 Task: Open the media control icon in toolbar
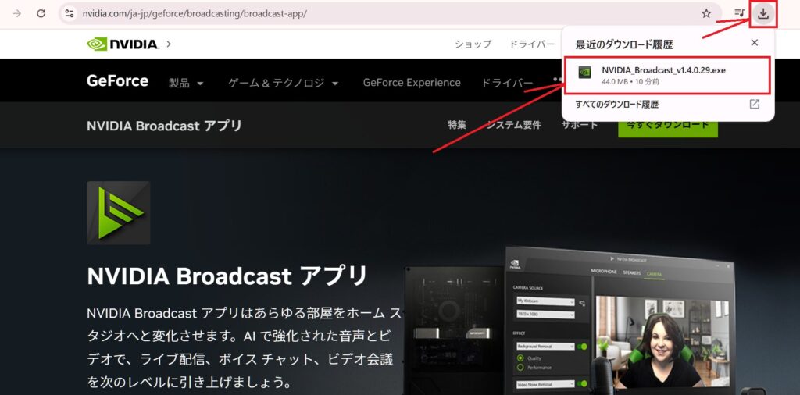pos(739,13)
